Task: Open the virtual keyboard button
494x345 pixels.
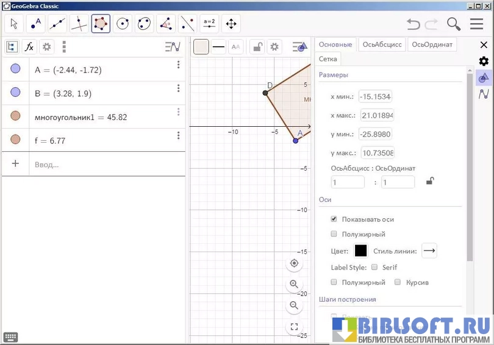Action: tap(10, 337)
